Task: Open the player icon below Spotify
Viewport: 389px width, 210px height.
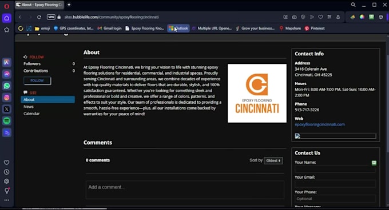Action: pyautogui.click(x=7, y=132)
